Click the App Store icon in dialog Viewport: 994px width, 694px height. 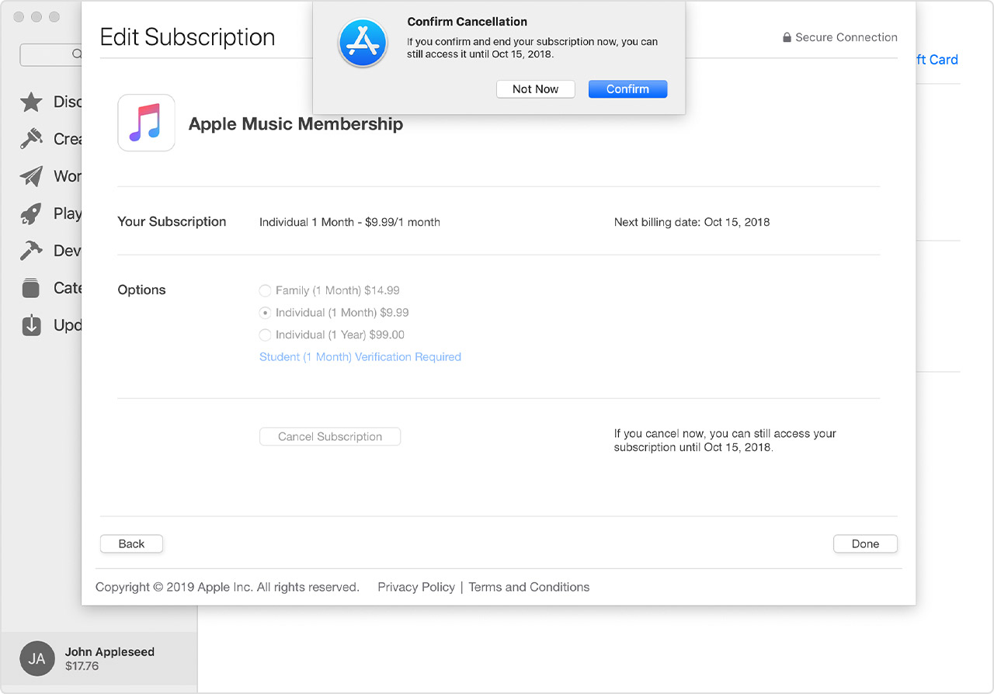363,43
